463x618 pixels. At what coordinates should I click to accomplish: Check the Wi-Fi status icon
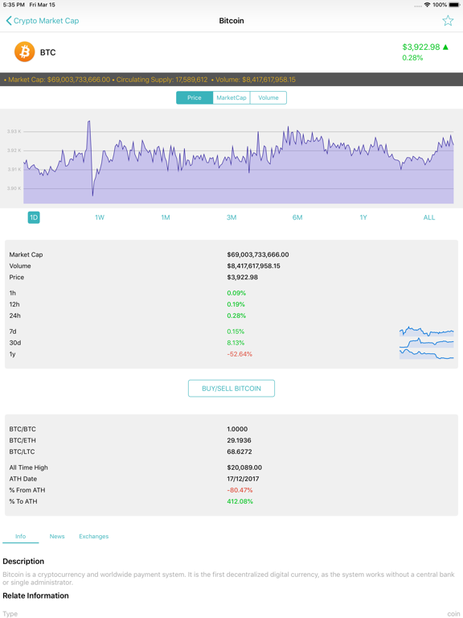click(x=427, y=5)
